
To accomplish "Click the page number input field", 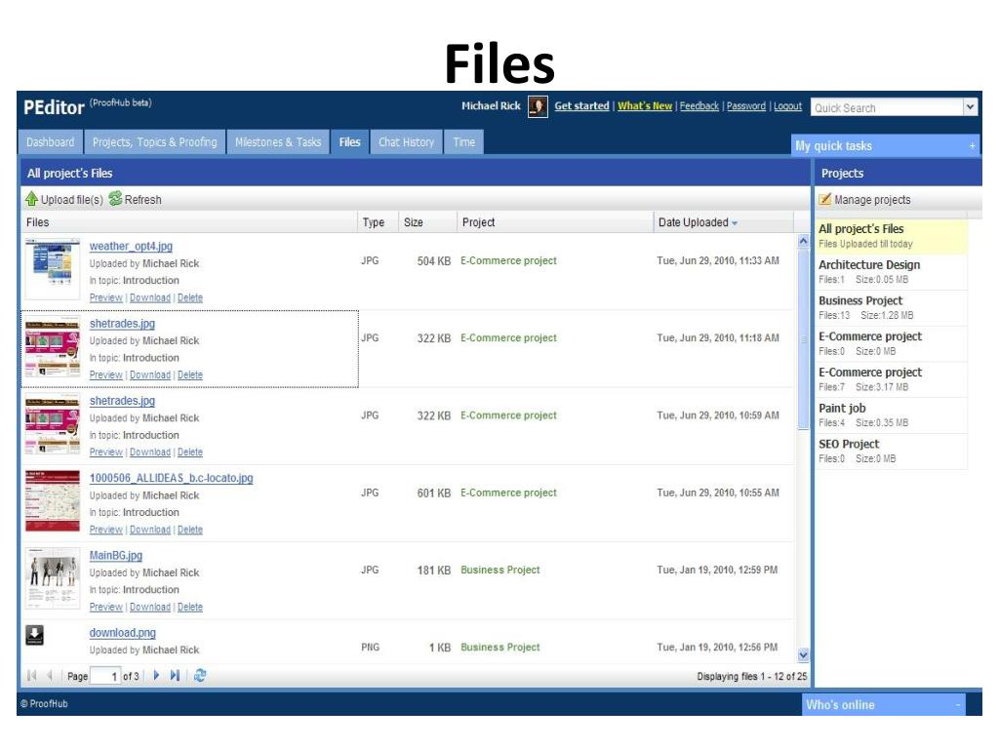I will pos(105,676).
